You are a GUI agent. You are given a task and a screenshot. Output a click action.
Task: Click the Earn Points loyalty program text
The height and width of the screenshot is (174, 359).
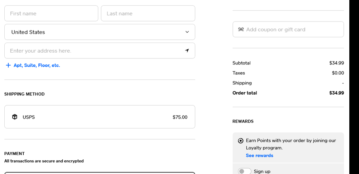(291, 144)
